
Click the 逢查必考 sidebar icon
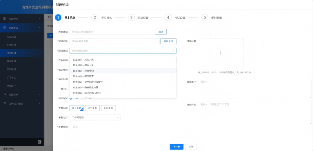tap(5, 94)
